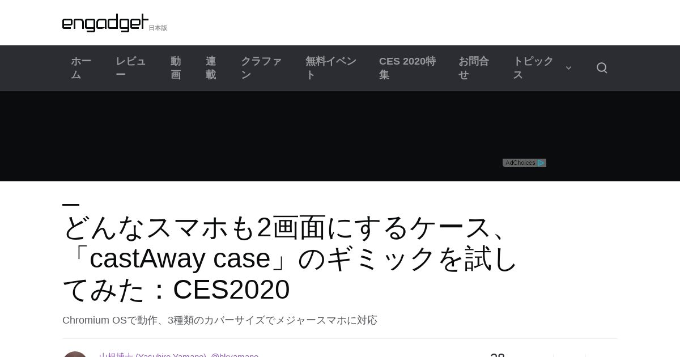Click the author avatar thumbnail
The height and width of the screenshot is (357, 680).
click(x=75, y=354)
